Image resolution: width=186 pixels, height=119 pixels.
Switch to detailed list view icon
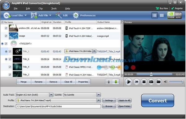tap(154, 15)
